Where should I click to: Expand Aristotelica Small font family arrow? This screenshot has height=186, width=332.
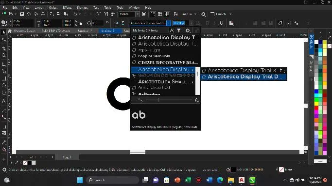tap(192, 82)
